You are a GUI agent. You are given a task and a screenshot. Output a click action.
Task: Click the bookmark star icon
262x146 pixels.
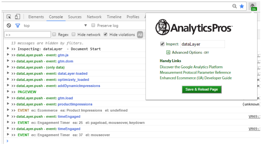pos(242,6)
